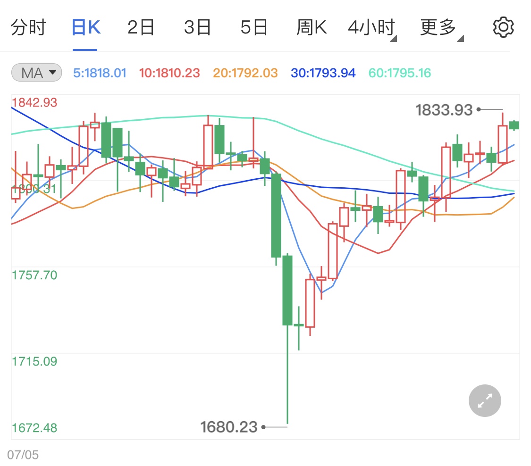Select the 2日 interval

pos(141,27)
